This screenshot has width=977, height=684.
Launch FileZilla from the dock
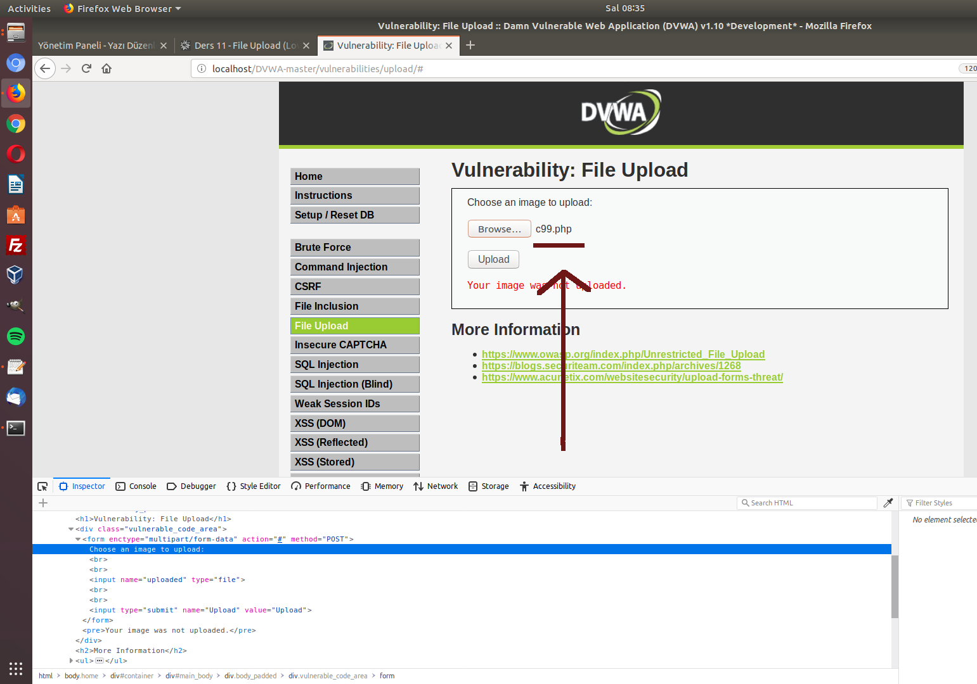[x=16, y=245]
